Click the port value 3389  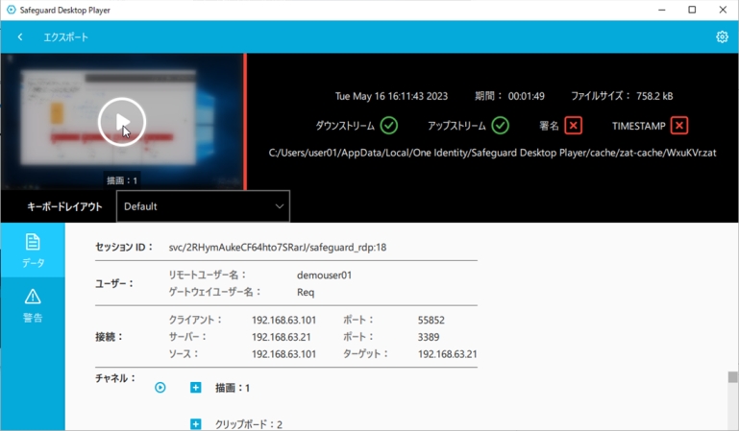click(429, 337)
